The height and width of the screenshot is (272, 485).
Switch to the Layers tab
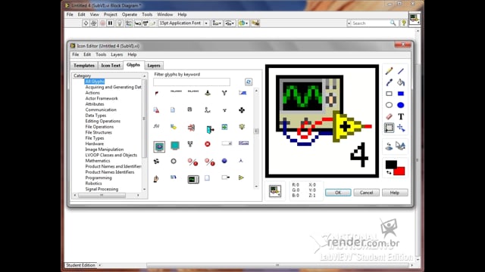tap(154, 66)
